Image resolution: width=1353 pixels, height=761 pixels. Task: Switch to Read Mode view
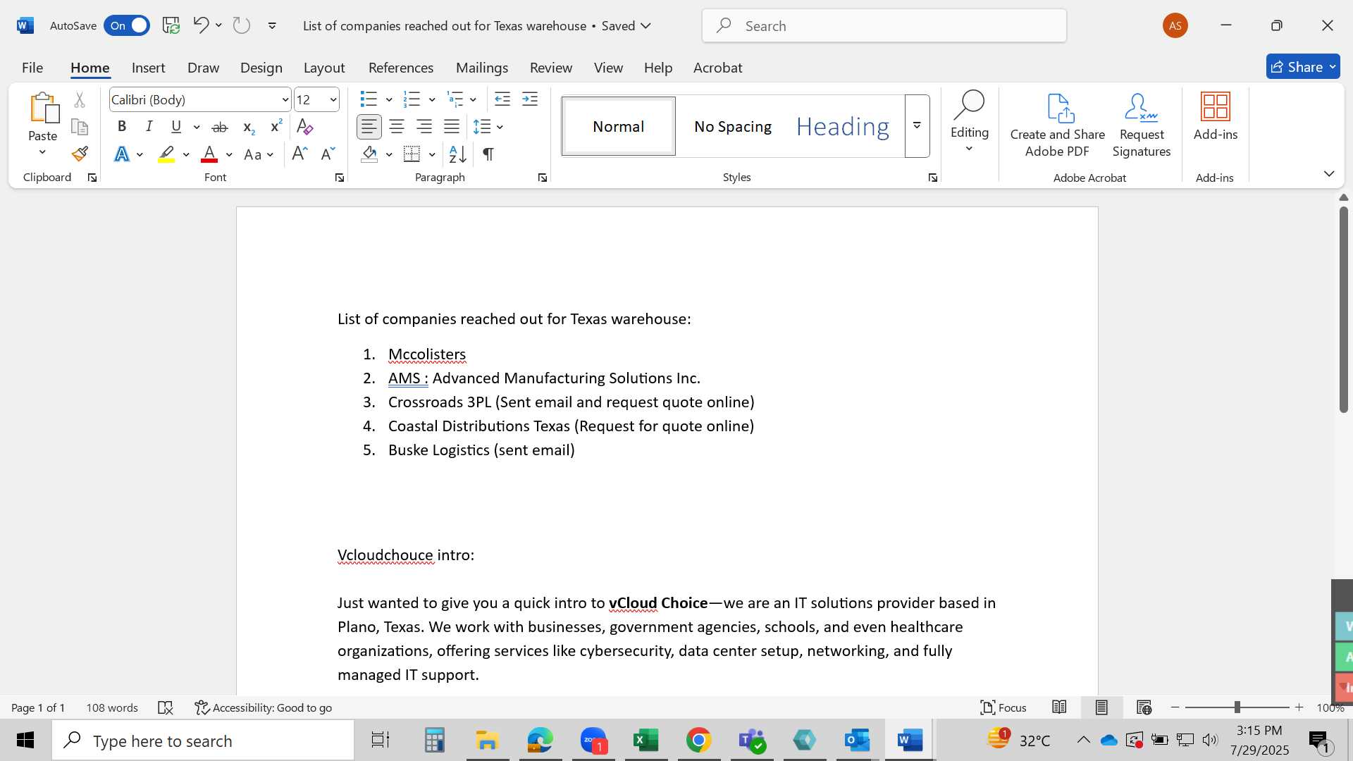click(x=1059, y=707)
